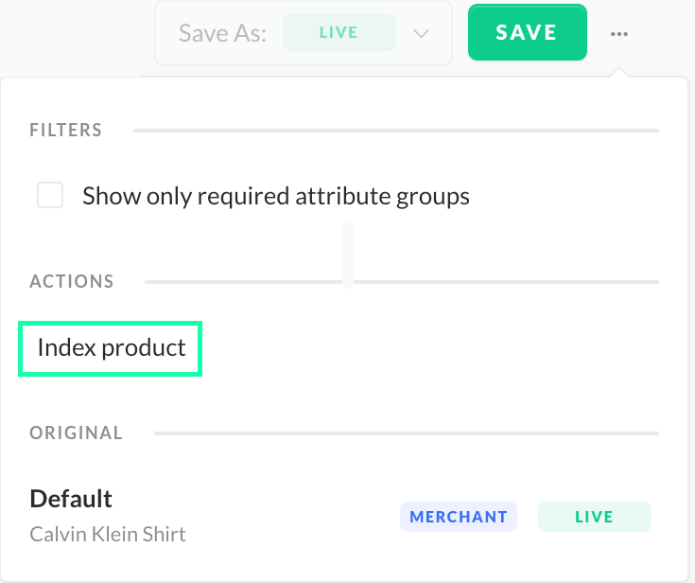Viewport: 695px width, 583px height.
Task: Enable Show only required attribute groups checkbox
Action: (50, 196)
